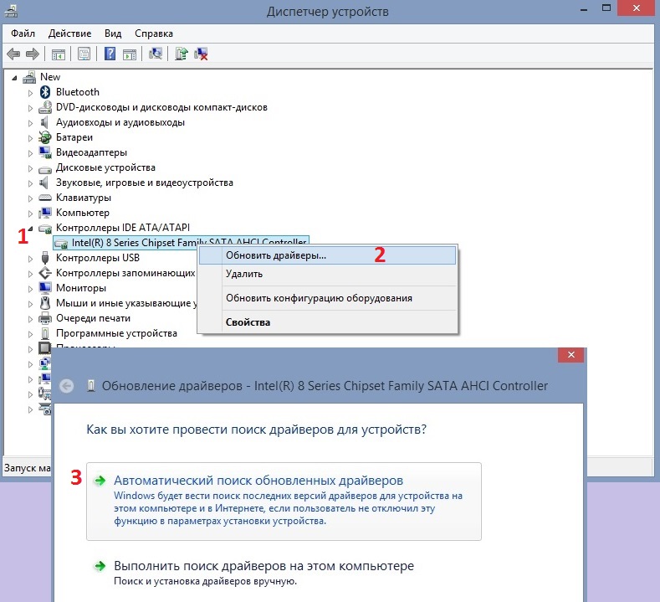Expand the Дисковые устройства node
This screenshot has width=660, height=602.
click(x=30, y=168)
